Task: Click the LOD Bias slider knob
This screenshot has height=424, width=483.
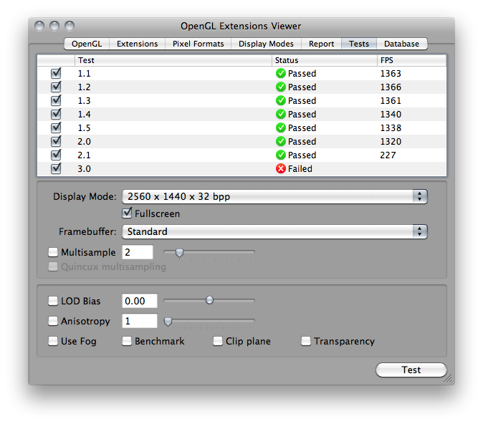Action: [209, 300]
